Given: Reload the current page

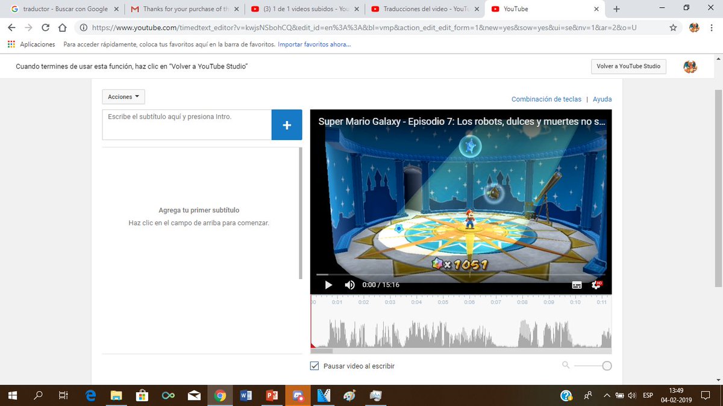Looking at the screenshot, I should [x=45, y=28].
